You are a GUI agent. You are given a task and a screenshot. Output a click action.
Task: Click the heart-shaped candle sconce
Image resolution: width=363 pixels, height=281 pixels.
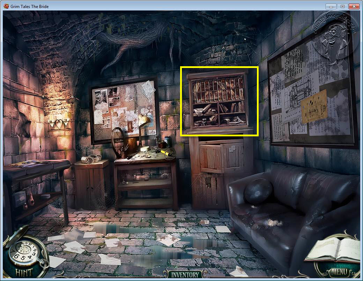click(x=58, y=124)
